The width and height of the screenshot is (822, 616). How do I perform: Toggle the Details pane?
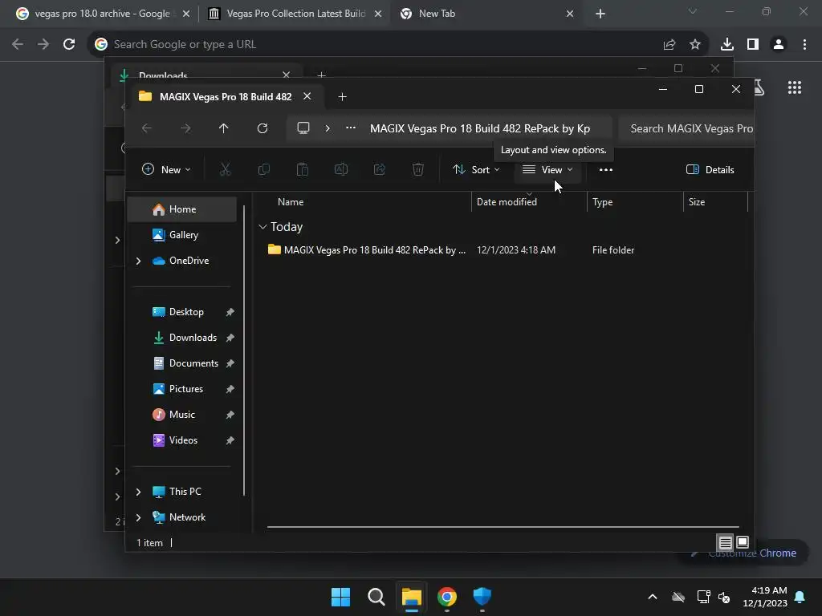coord(710,170)
